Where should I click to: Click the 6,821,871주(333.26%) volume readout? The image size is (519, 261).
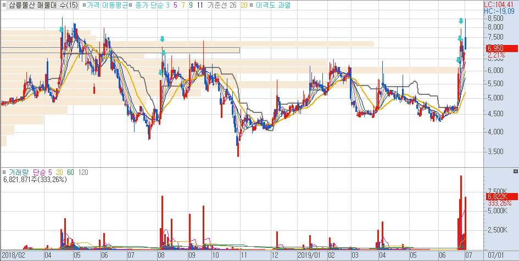click(35, 180)
